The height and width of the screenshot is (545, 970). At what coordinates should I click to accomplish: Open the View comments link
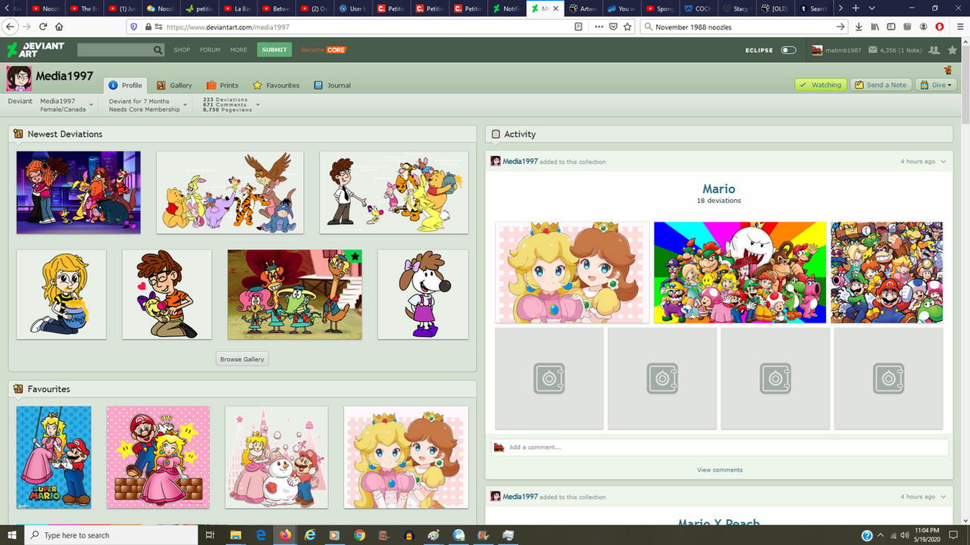tap(720, 470)
